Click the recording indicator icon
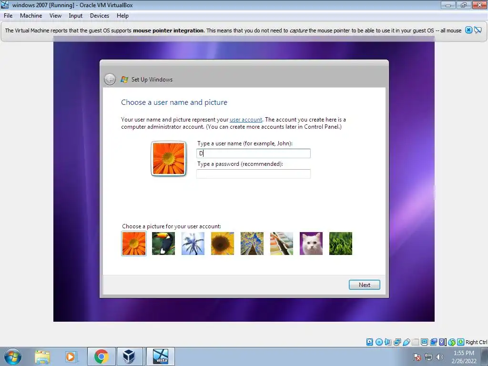Image resolution: width=488 pixels, height=366 pixels. (434, 342)
